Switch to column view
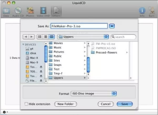Image resolution: width=158 pixels, height=115 pixels. coord(52,37)
